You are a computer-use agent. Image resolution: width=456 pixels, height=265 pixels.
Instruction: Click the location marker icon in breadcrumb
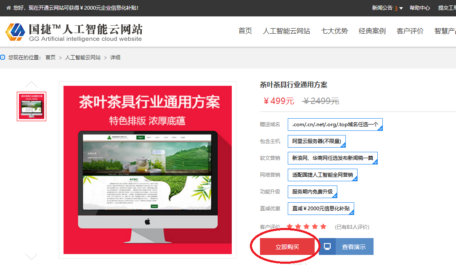tap(3, 57)
